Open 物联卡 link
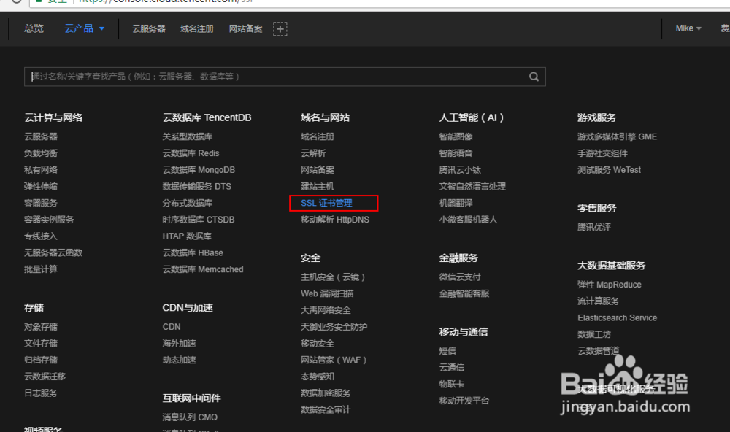This screenshot has width=730, height=432. point(452,384)
